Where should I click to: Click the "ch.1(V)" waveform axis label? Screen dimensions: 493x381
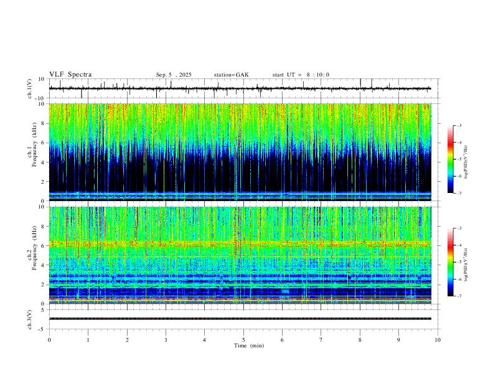coord(30,88)
